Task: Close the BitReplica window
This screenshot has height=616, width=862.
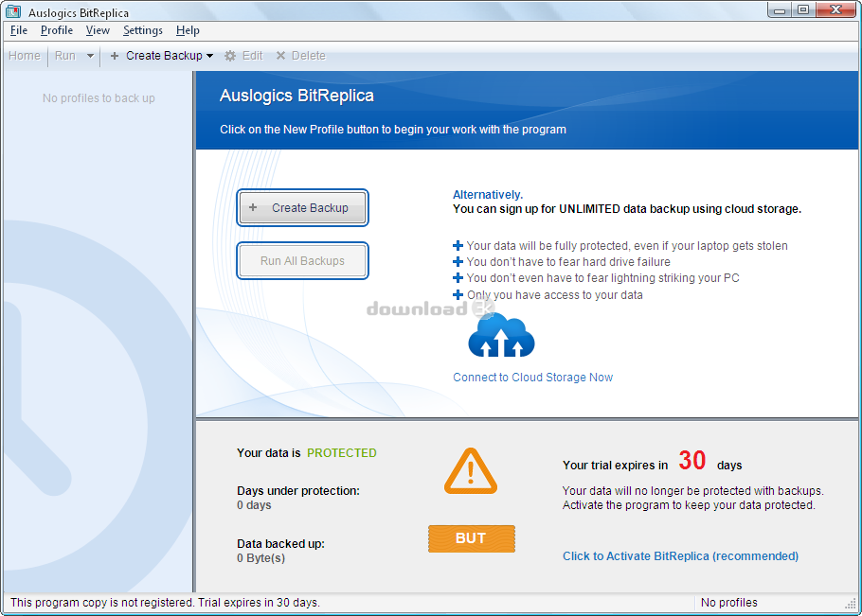Action: point(835,9)
